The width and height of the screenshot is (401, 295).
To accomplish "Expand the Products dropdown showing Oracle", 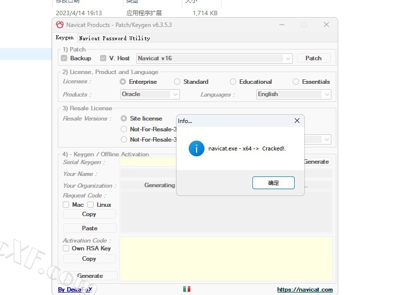I will click(x=150, y=94).
